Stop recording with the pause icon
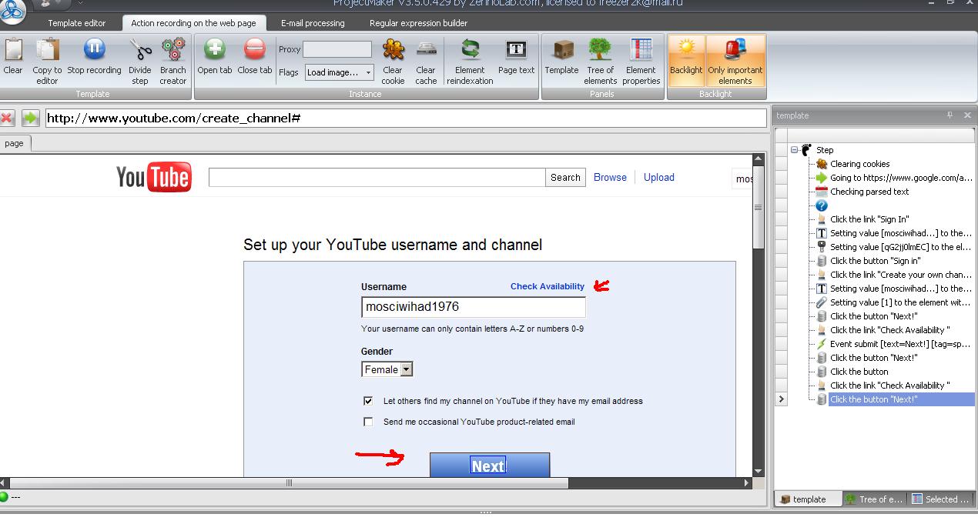This screenshot has width=978, height=524. tap(94, 50)
